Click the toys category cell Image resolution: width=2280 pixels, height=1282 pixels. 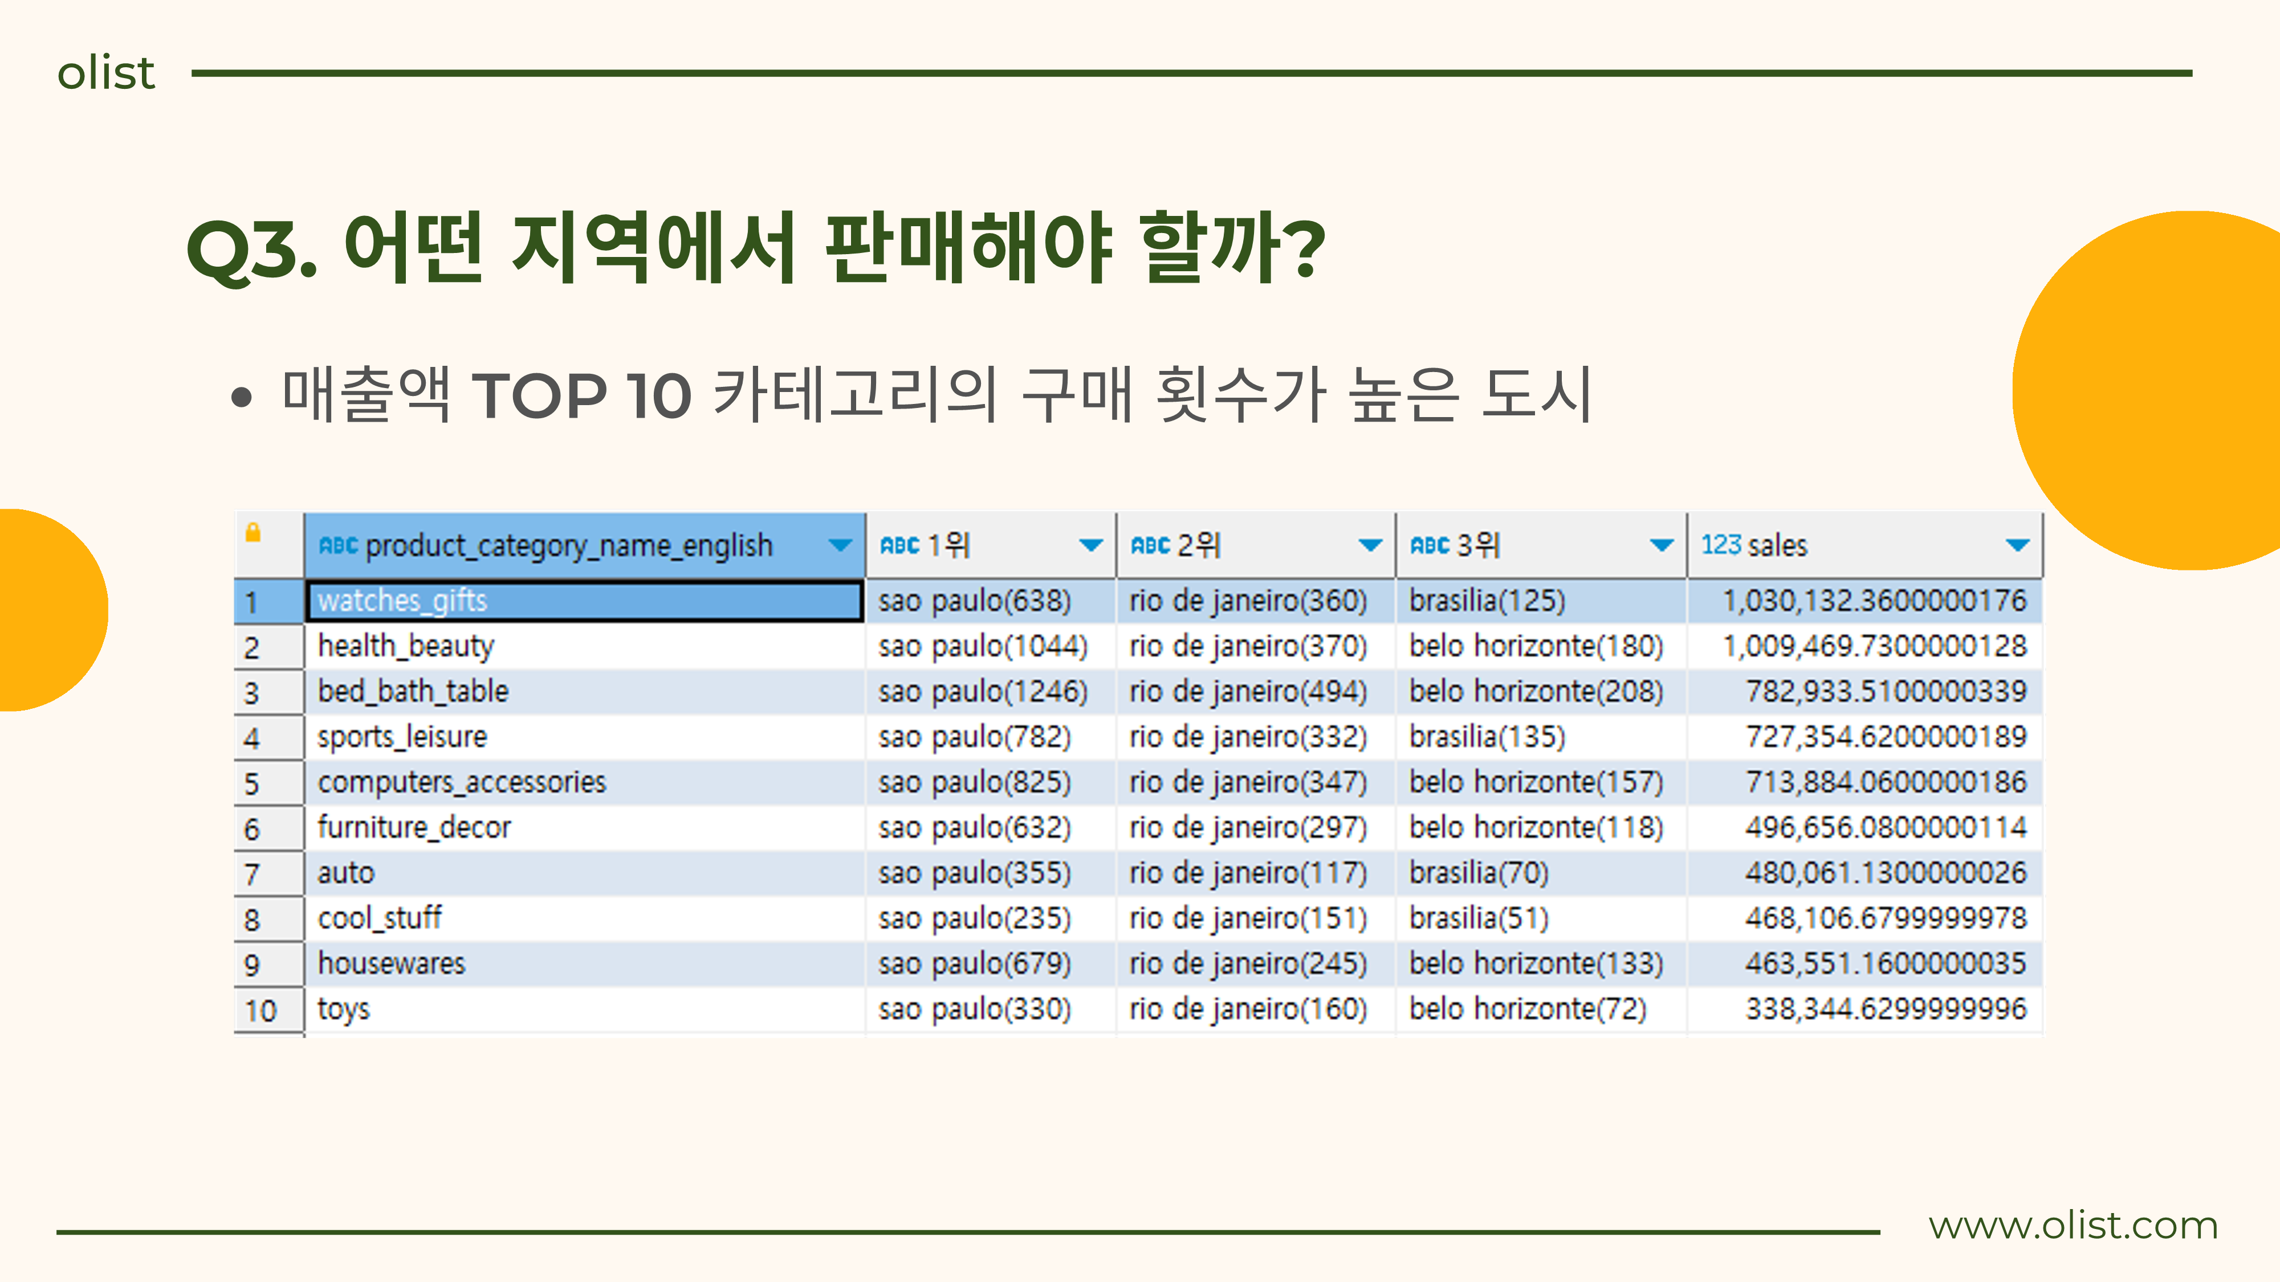[584, 1010]
